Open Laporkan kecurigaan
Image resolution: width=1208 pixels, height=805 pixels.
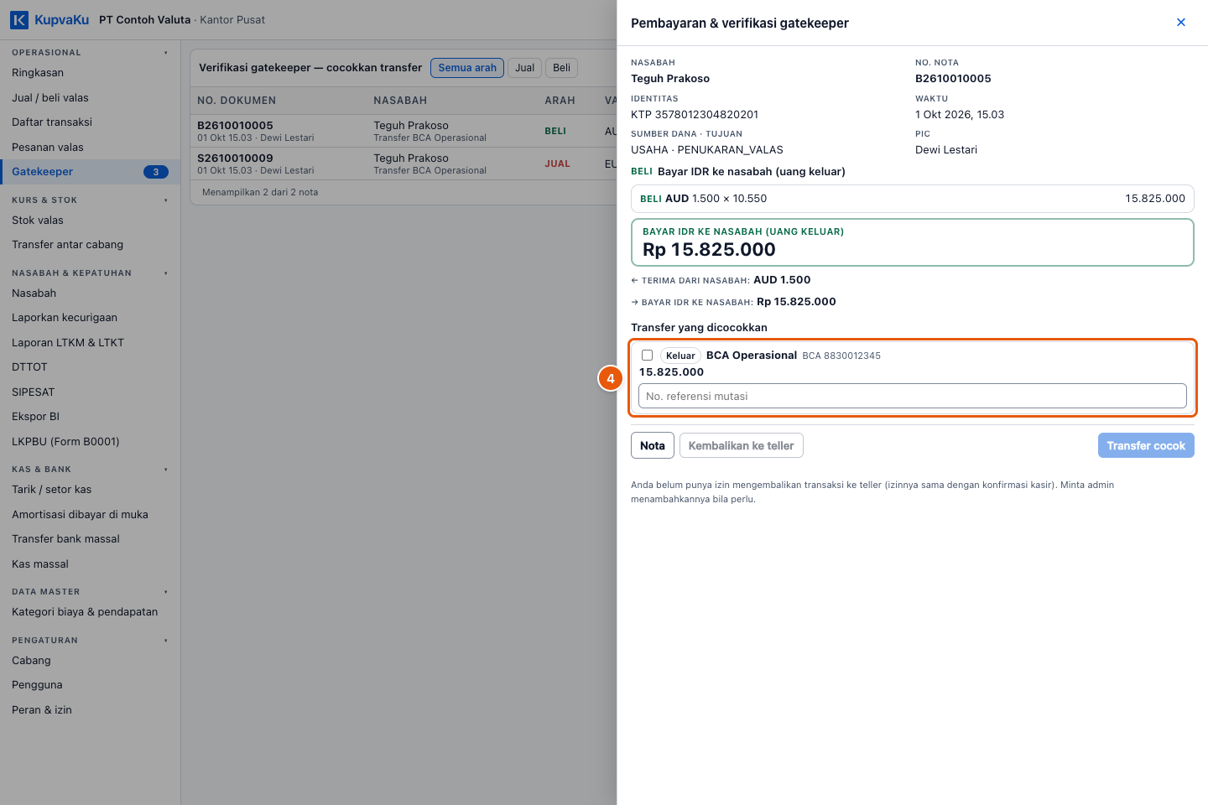90,318
